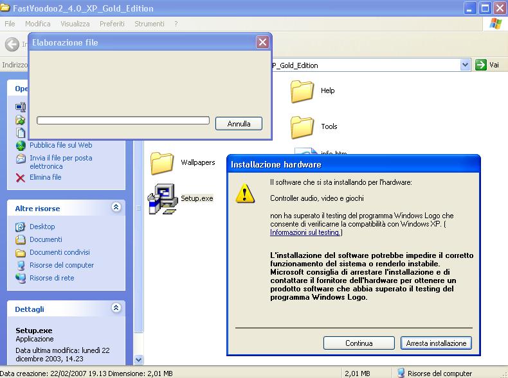Close the Elaborazione file dialog
The image size is (508, 378).
tap(262, 42)
